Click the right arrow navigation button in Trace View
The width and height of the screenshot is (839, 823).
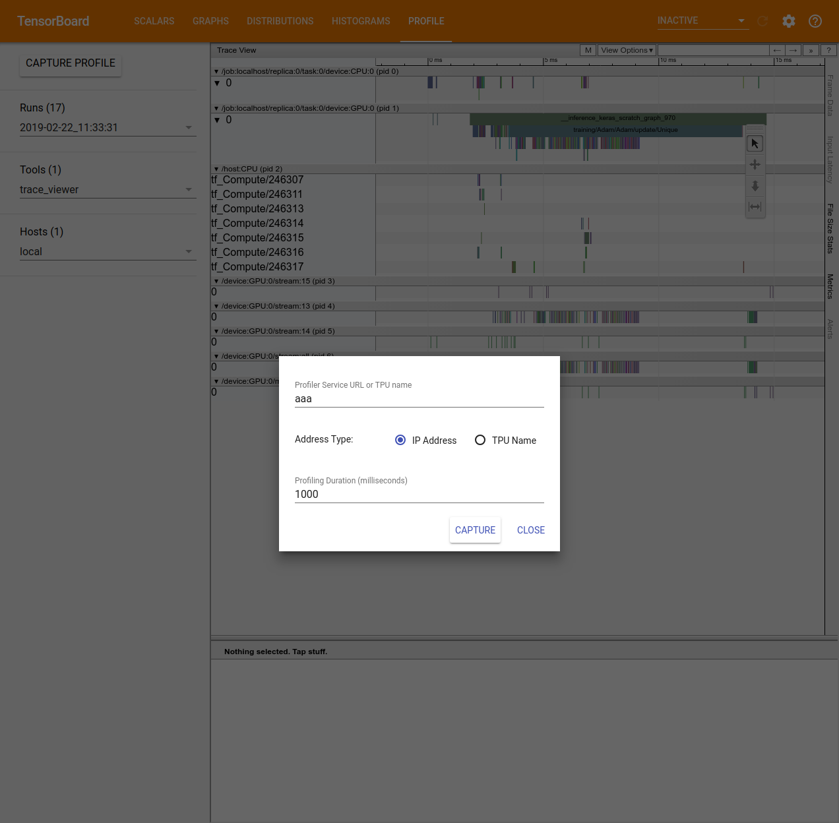click(x=793, y=50)
